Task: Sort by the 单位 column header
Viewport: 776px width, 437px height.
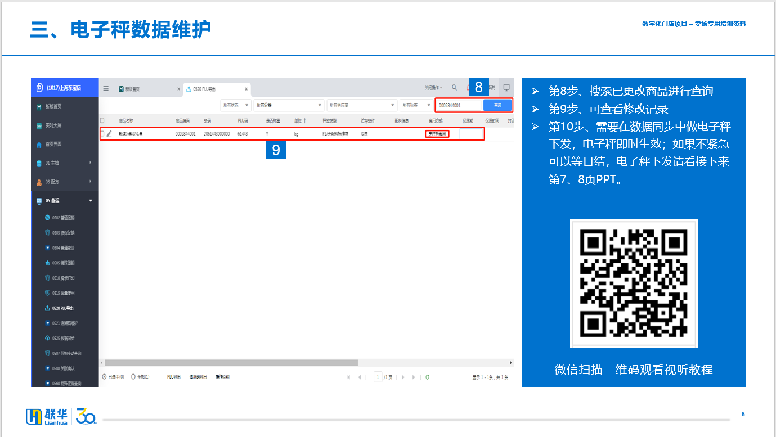Action: [x=300, y=120]
